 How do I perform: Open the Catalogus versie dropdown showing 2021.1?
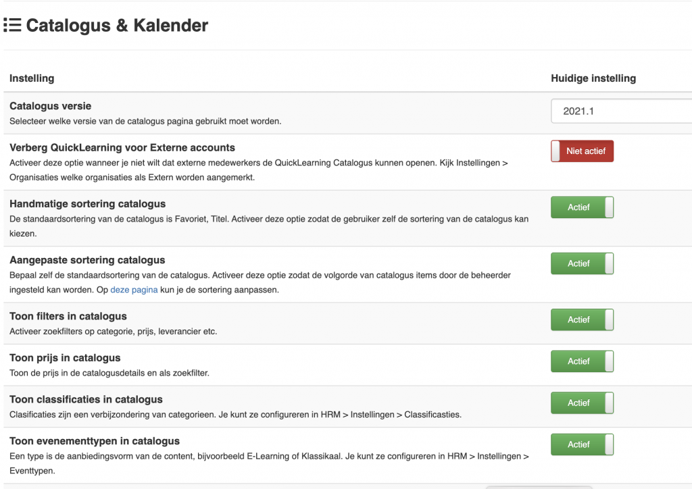coord(622,111)
